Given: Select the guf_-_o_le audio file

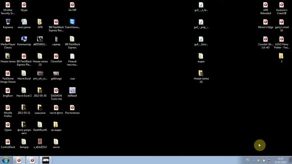Looking at the screenshot, I should tap(201, 7).
